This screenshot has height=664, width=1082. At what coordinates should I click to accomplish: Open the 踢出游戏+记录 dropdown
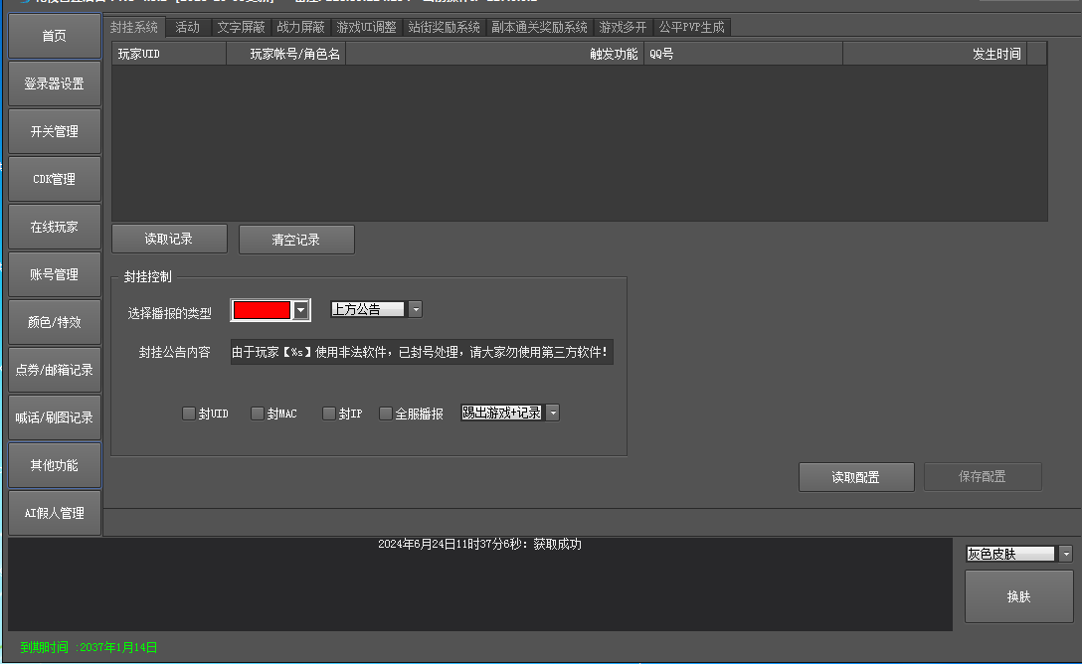coord(553,413)
